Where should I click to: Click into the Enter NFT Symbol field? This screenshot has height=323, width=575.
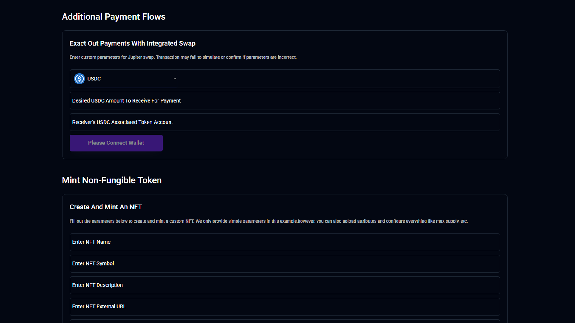(285, 264)
